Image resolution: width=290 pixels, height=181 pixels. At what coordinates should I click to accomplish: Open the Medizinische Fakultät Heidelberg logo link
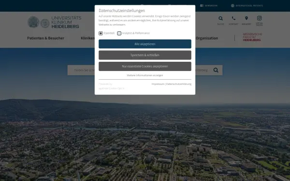(x=252, y=37)
